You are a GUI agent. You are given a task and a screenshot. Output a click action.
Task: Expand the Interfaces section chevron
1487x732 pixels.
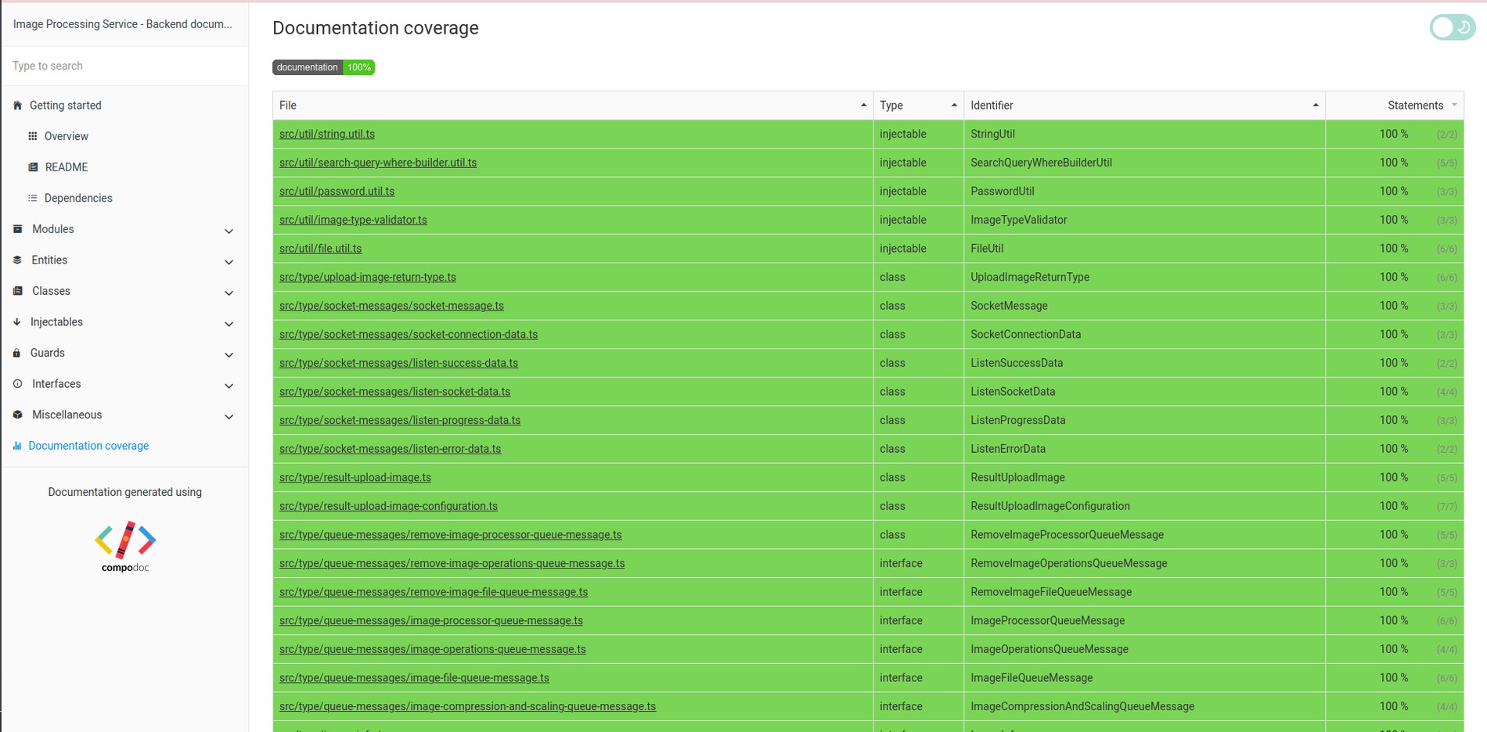(229, 386)
